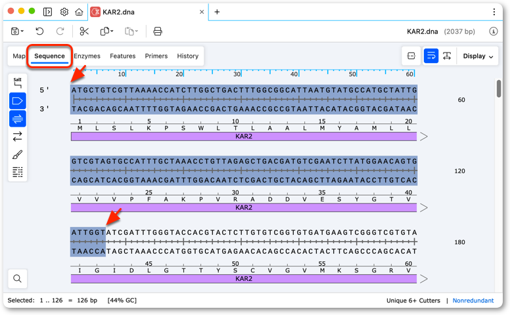The height and width of the screenshot is (315, 510).
Task: Click the dotted lines side toolbar icon
Action: tap(18, 172)
